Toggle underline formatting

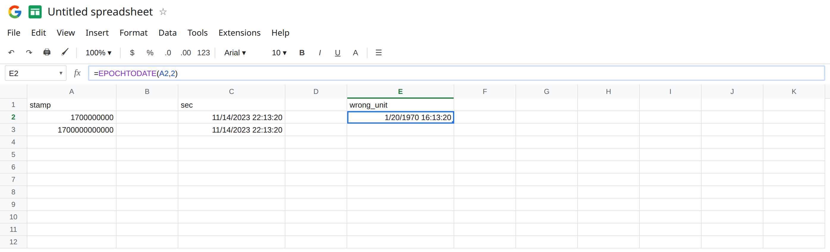337,53
